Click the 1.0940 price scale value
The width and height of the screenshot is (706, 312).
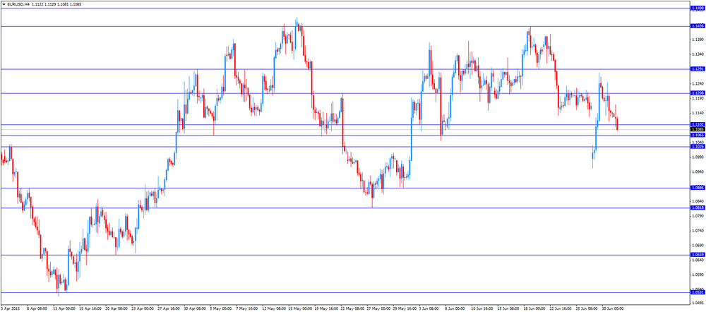pyautogui.click(x=698, y=172)
